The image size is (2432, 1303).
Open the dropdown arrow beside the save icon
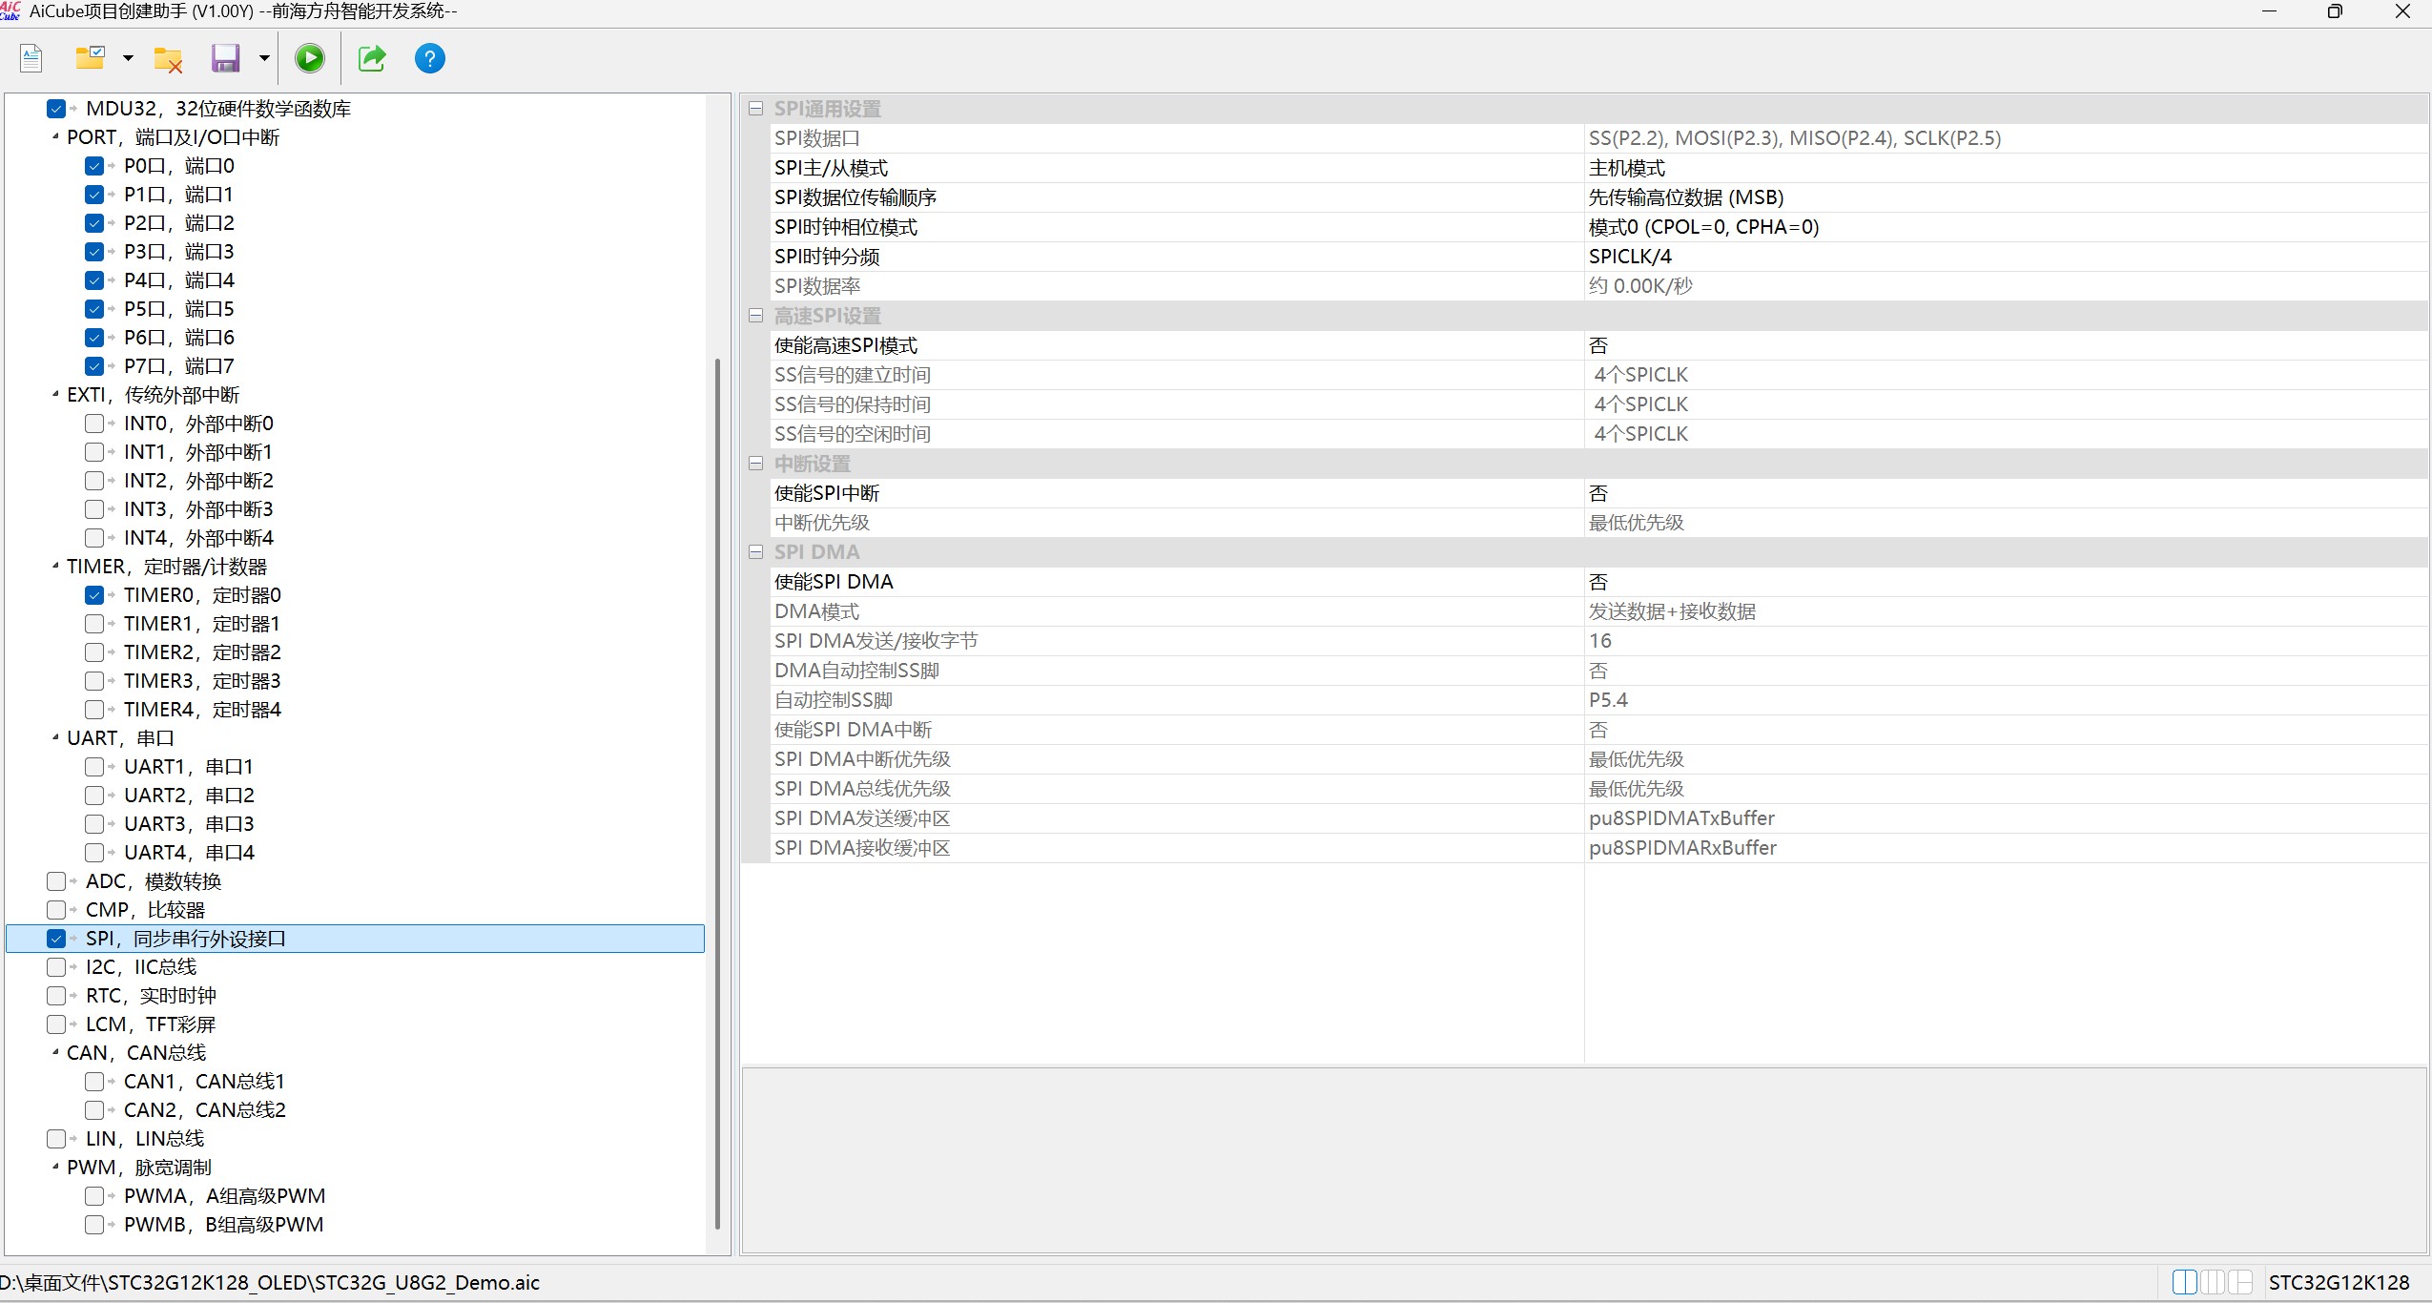click(x=264, y=59)
